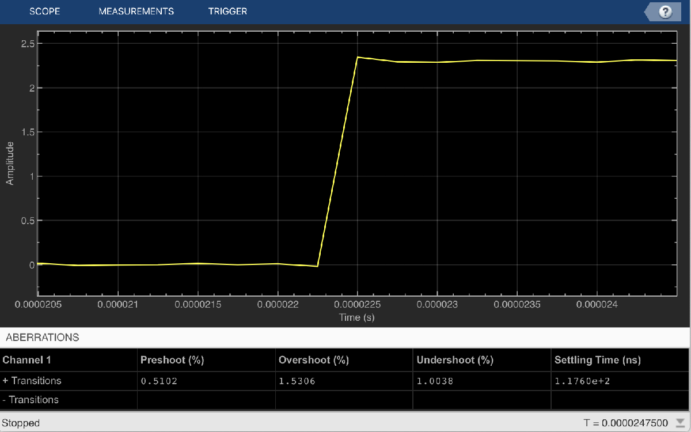This screenshot has height=432, width=691.
Task: Click the Stopped status indicator
Action: pyautogui.click(x=21, y=423)
